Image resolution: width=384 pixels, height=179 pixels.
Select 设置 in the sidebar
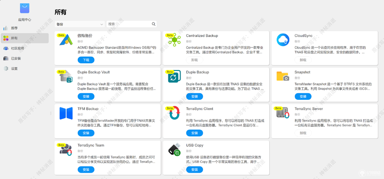tap(25, 69)
